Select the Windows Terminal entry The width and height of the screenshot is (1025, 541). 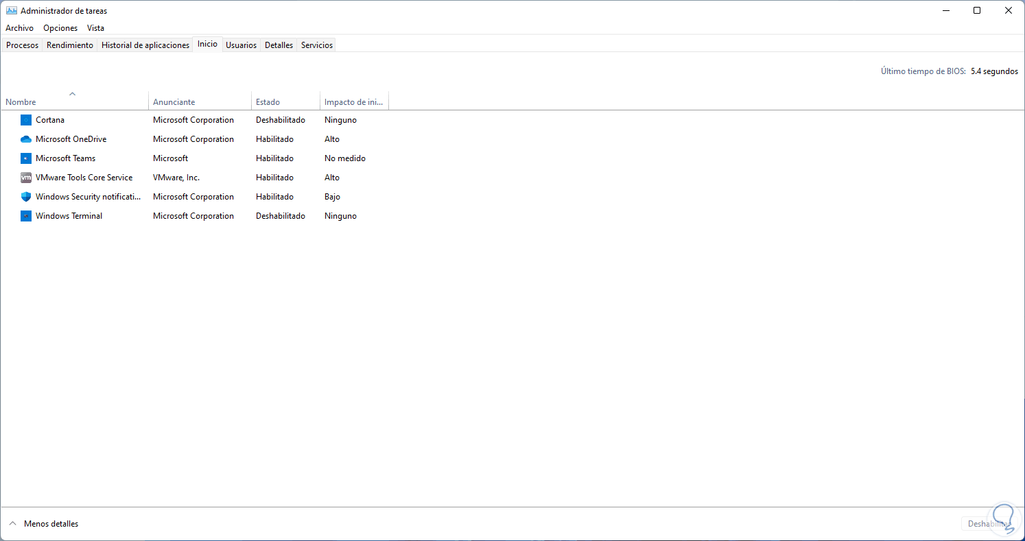click(x=69, y=216)
